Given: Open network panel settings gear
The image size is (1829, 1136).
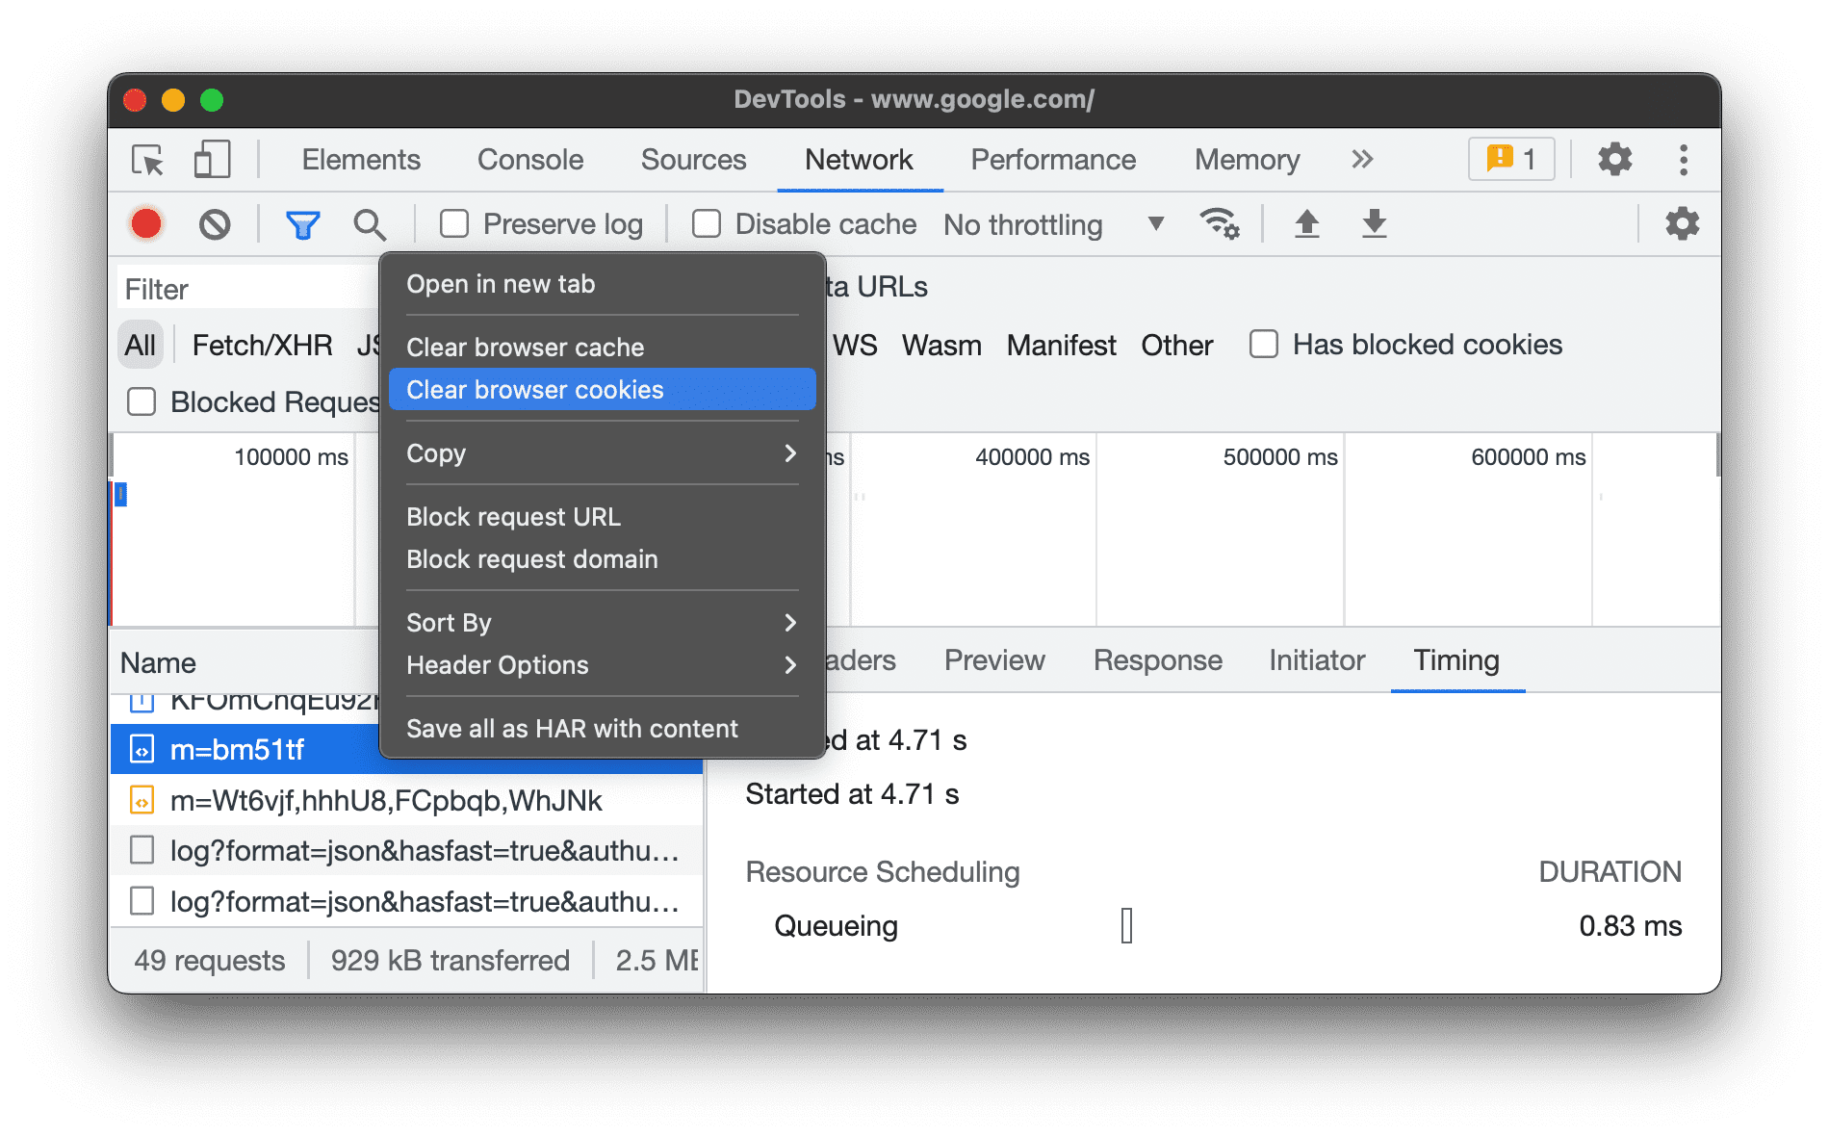Looking at the screenshot, I should [x=1682, y=223].
